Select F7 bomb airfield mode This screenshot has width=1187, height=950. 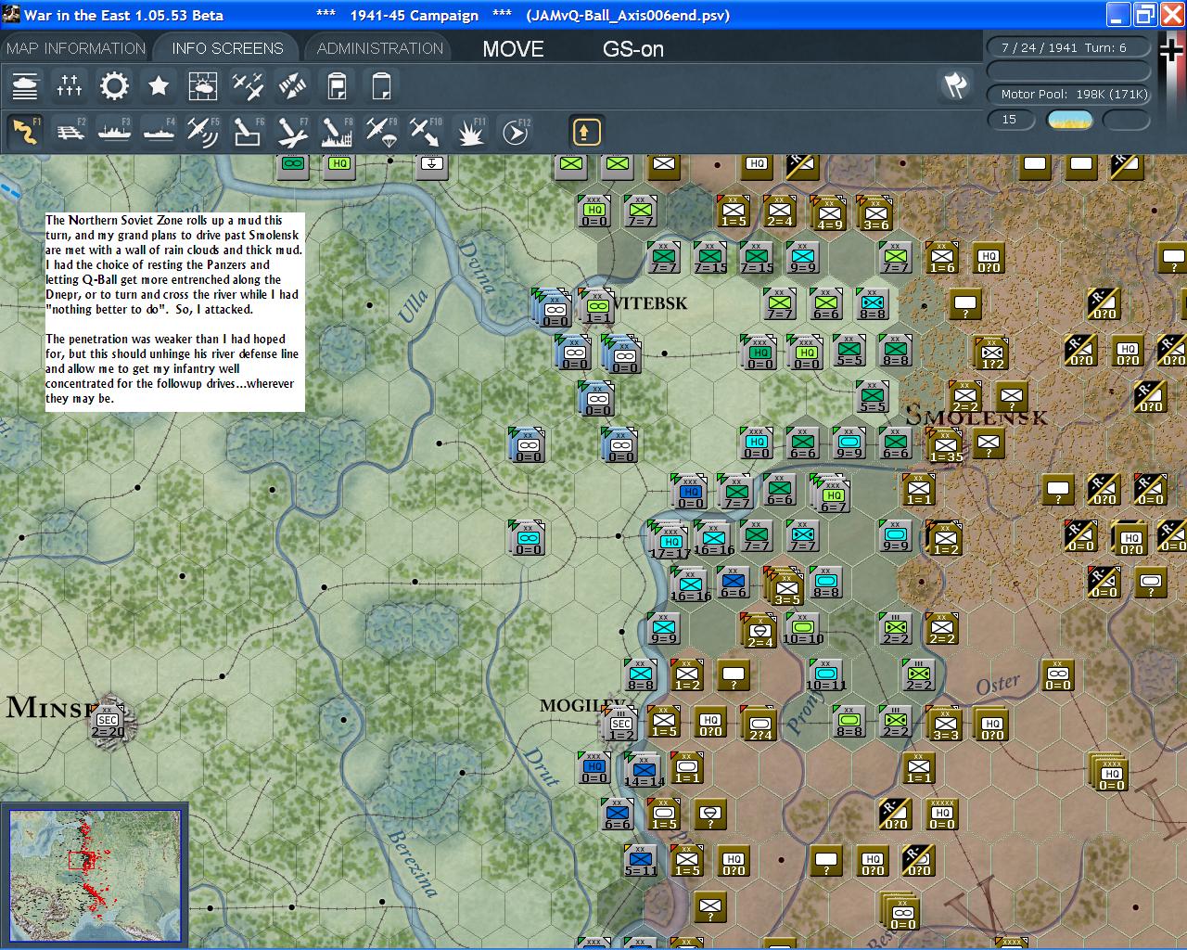tap(292, 132)
